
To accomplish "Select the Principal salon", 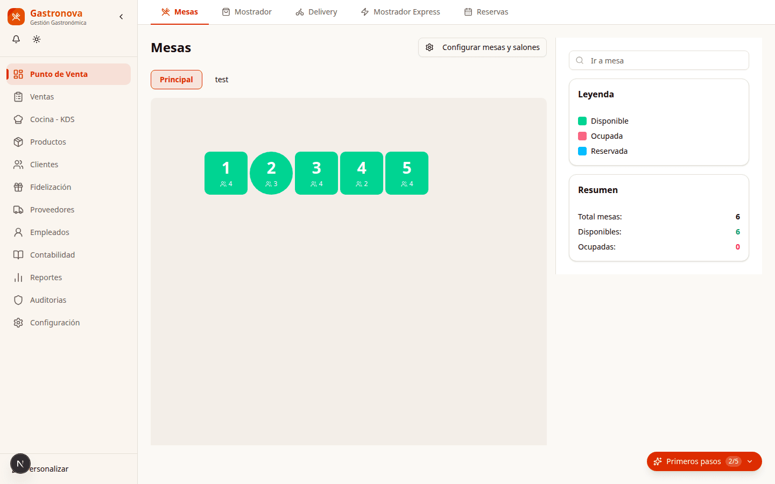I will tap(177, 80).
